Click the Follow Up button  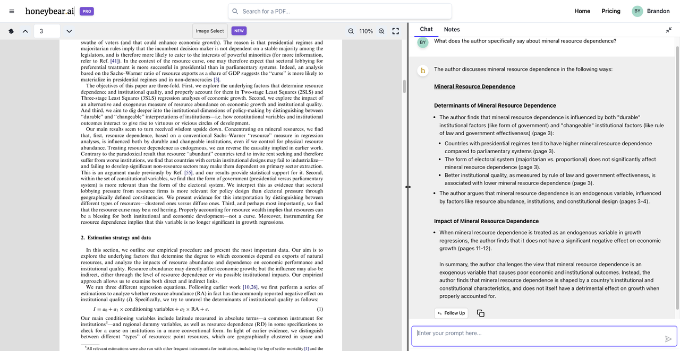point(451,313)
